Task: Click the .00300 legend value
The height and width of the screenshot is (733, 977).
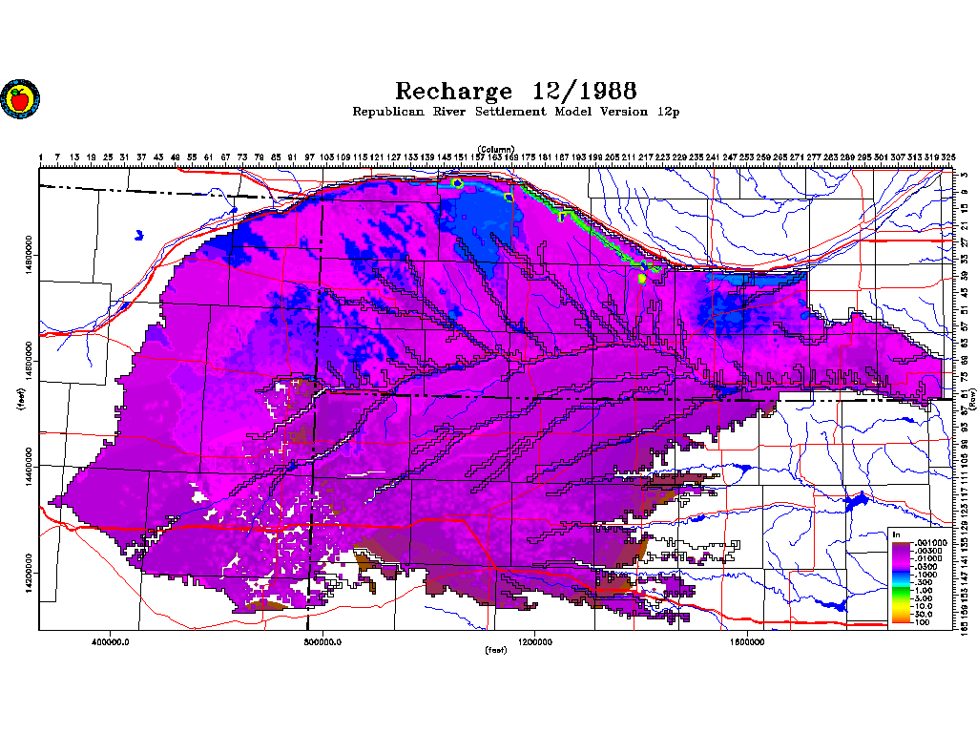Action: 927,551
